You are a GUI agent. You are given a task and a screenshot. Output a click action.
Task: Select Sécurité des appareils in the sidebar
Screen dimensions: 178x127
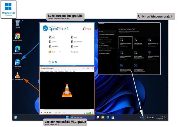(x=107, y=45)
